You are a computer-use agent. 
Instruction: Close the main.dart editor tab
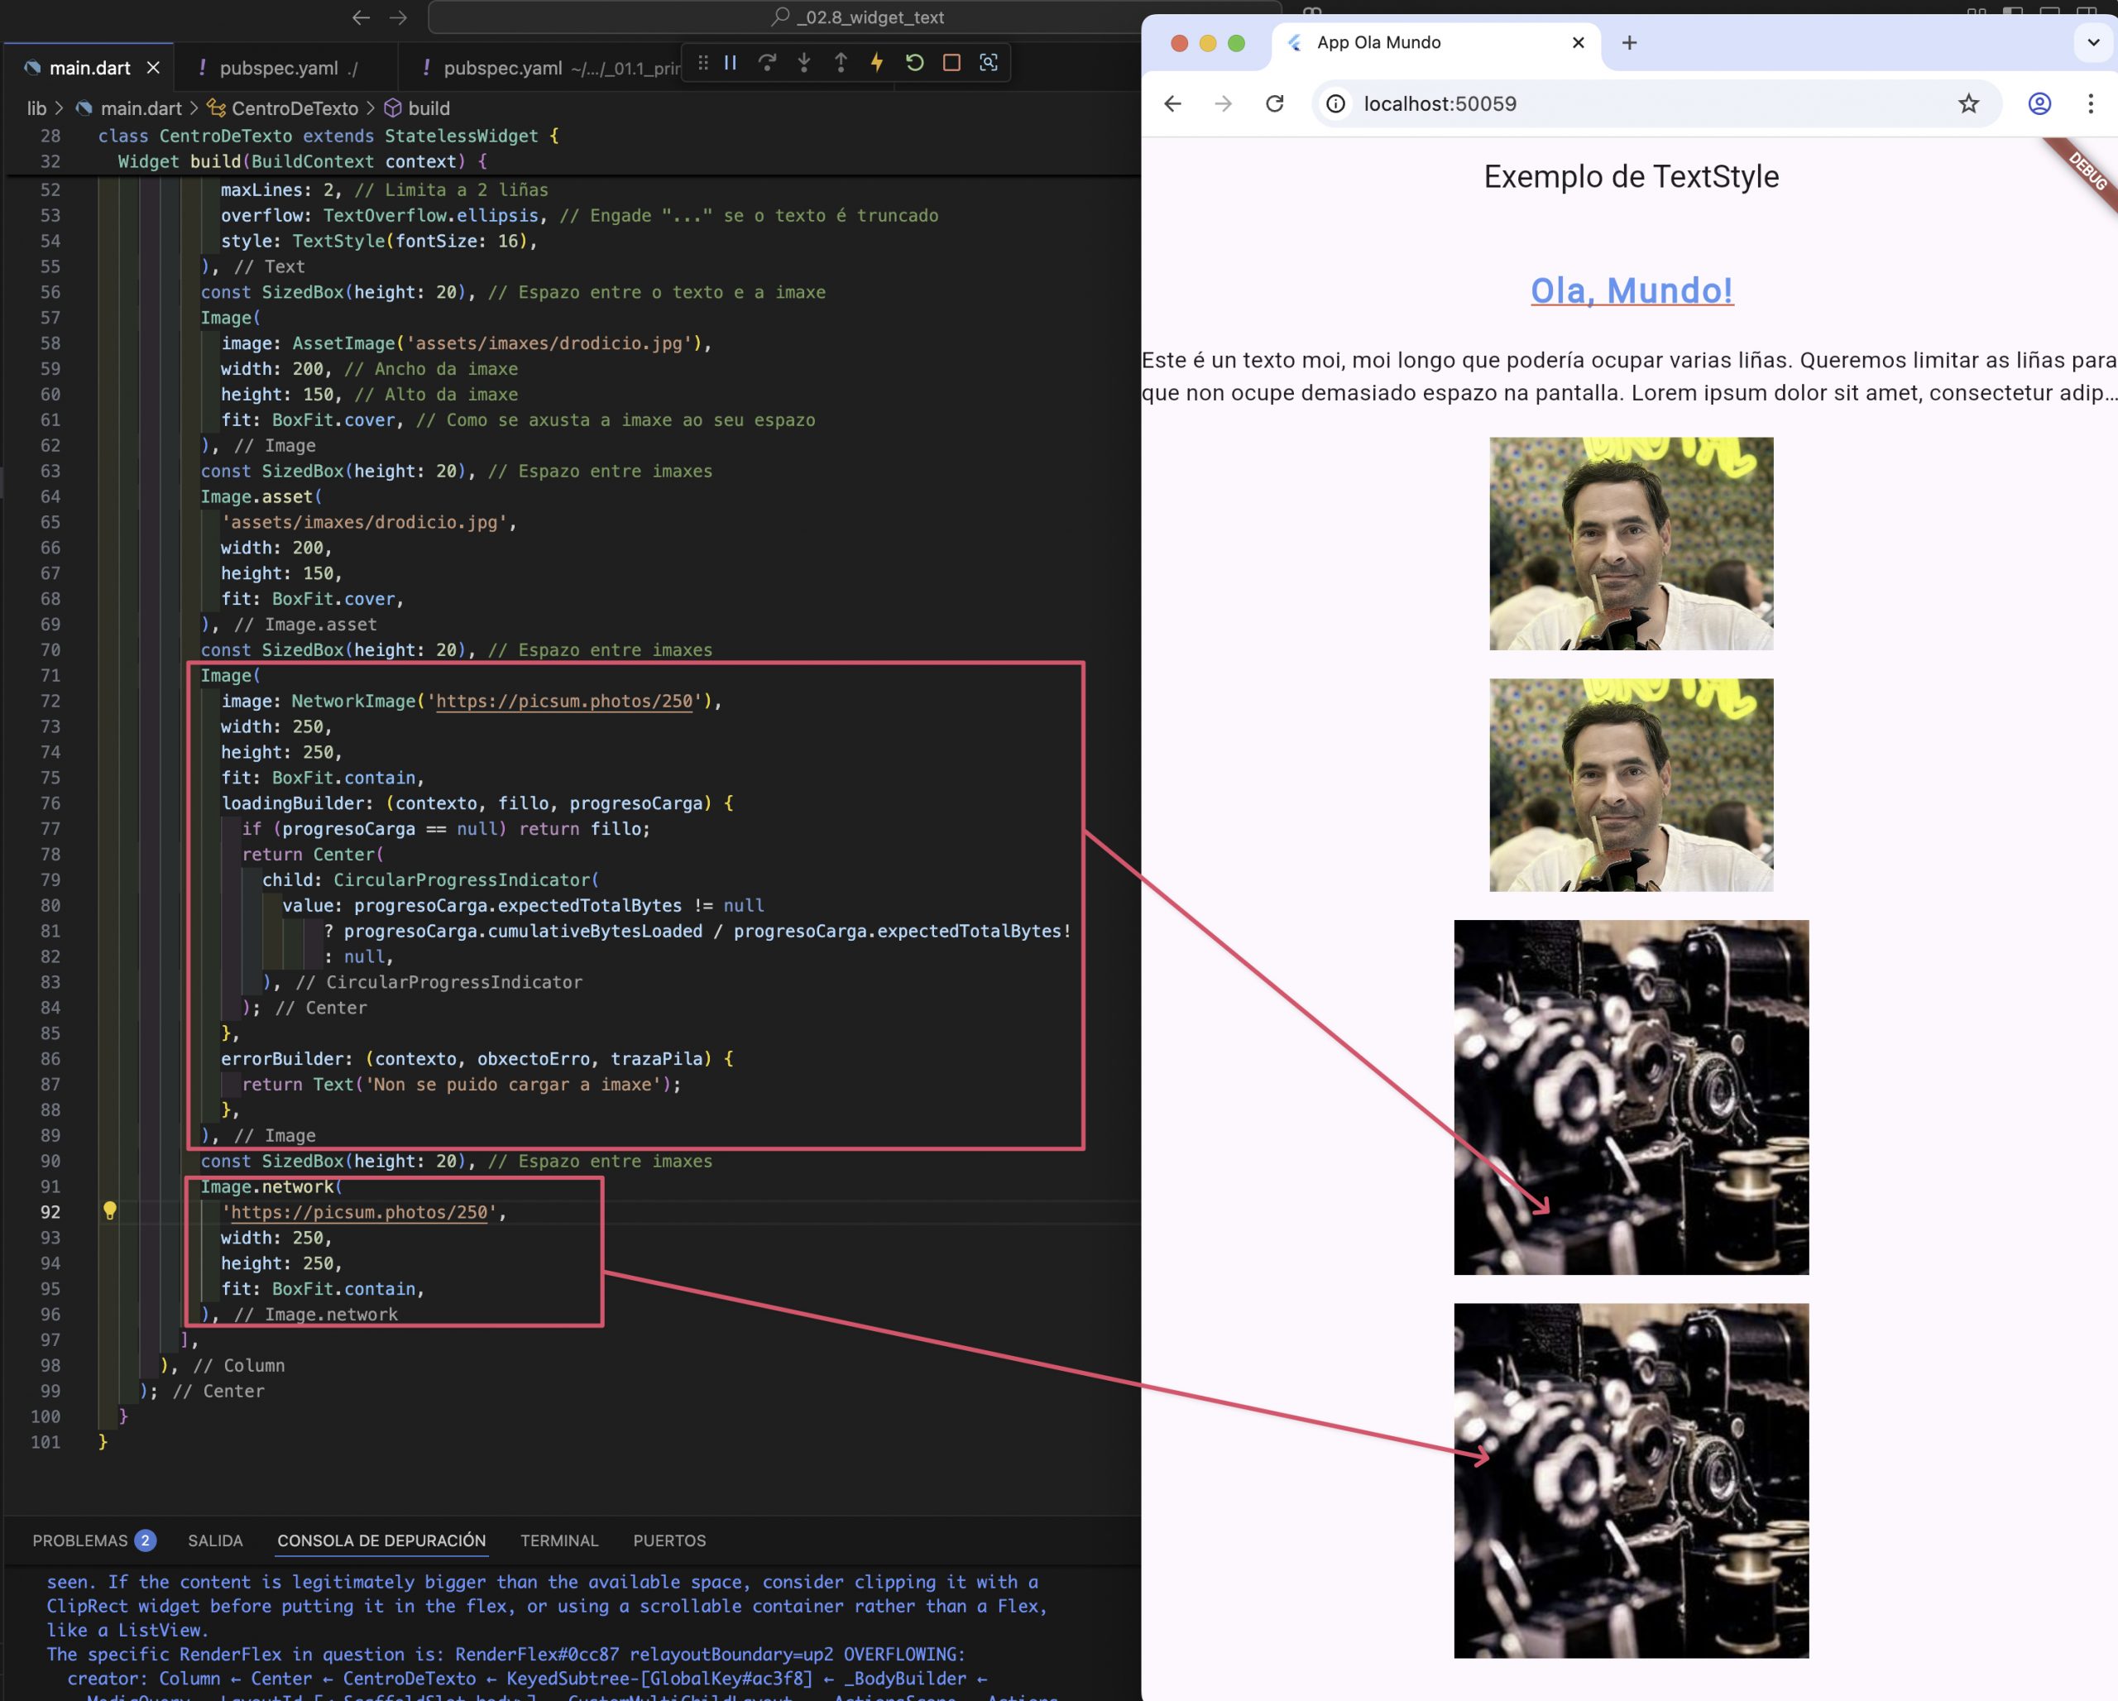coord(153,68)
